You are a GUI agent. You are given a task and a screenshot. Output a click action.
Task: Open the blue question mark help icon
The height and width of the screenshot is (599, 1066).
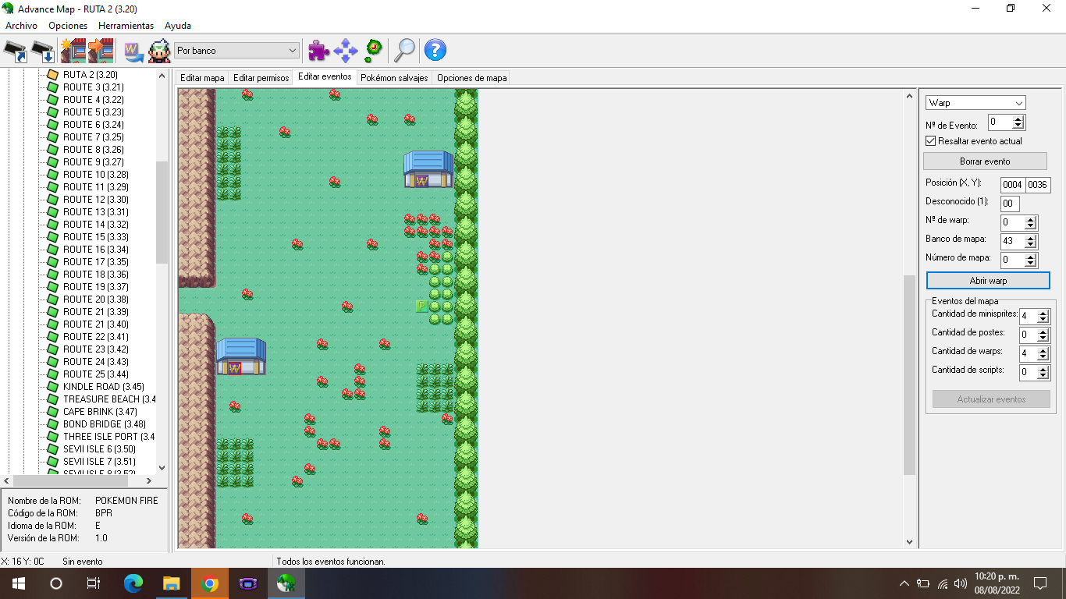[x=435, y=51]
